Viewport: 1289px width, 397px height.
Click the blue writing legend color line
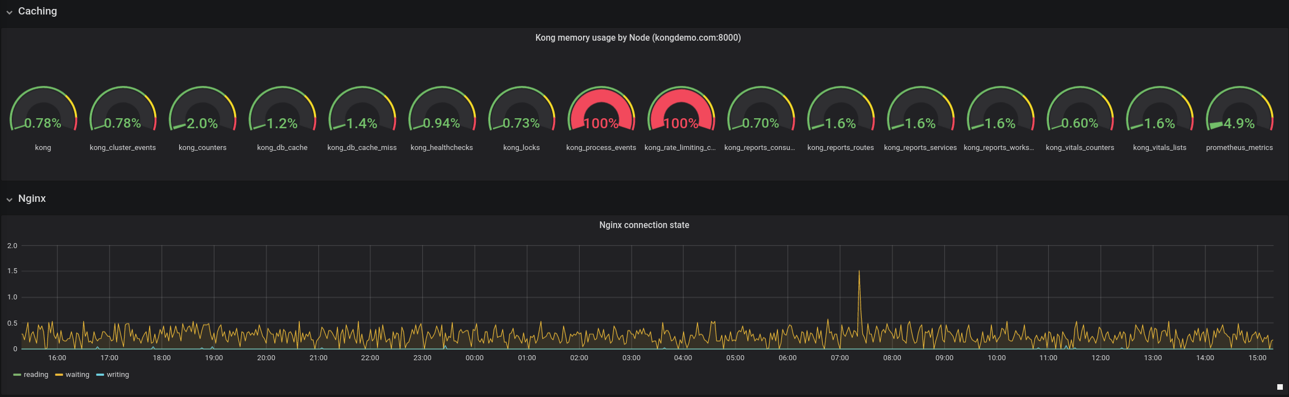click(x=101, y=375)
